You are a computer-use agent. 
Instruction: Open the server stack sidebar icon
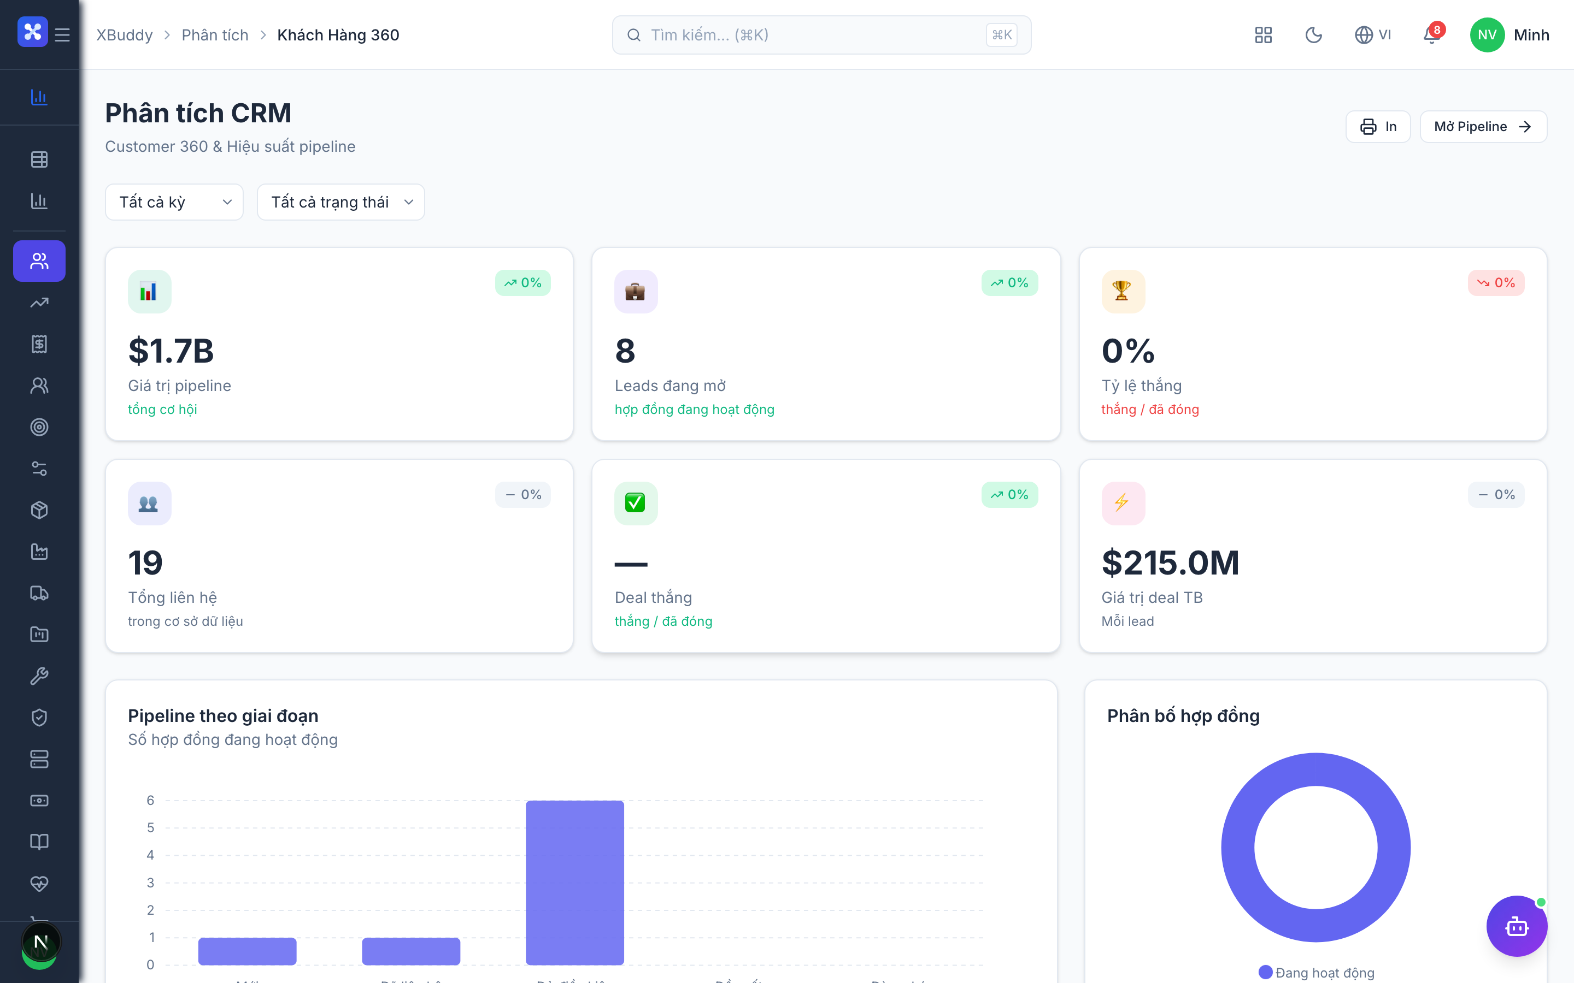pyautogui.click(x=39, y=759)
